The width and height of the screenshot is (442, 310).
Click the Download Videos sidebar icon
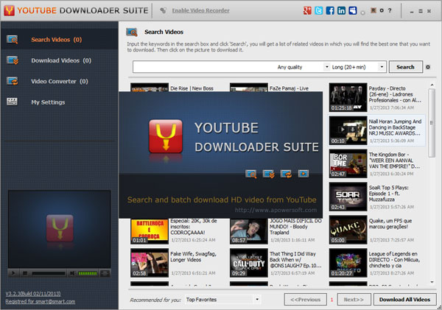coord(12,60)
